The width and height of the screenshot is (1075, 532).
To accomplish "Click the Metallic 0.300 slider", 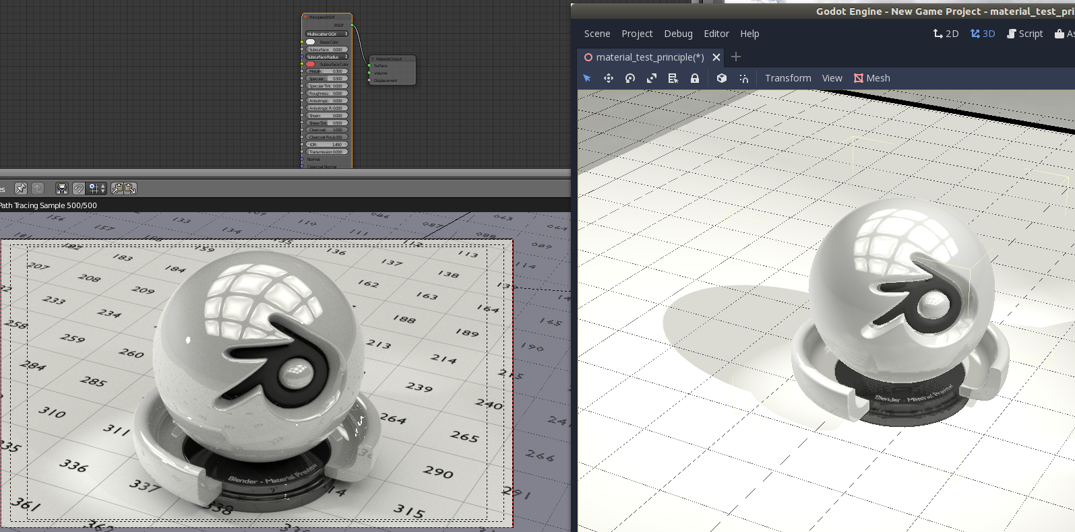I will 327,71.
